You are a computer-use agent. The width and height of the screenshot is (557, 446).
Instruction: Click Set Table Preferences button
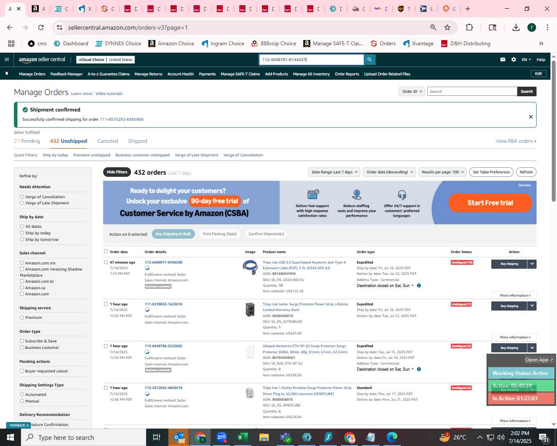[491, 172]
